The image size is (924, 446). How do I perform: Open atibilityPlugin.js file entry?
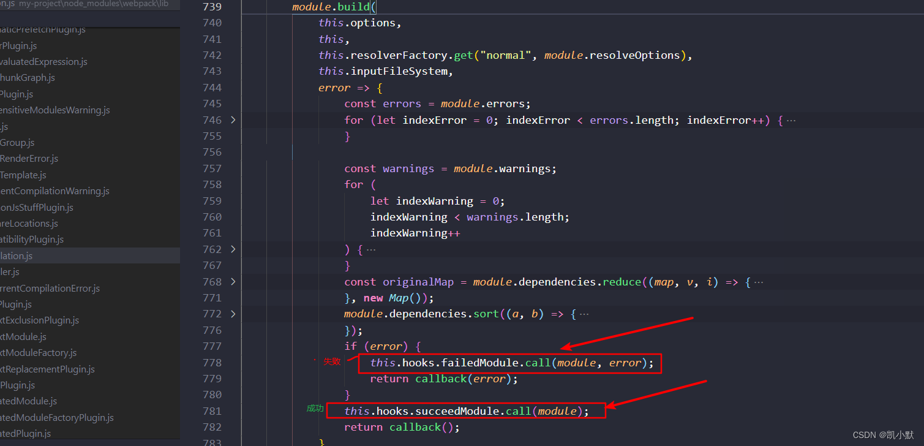coord(32,240)
